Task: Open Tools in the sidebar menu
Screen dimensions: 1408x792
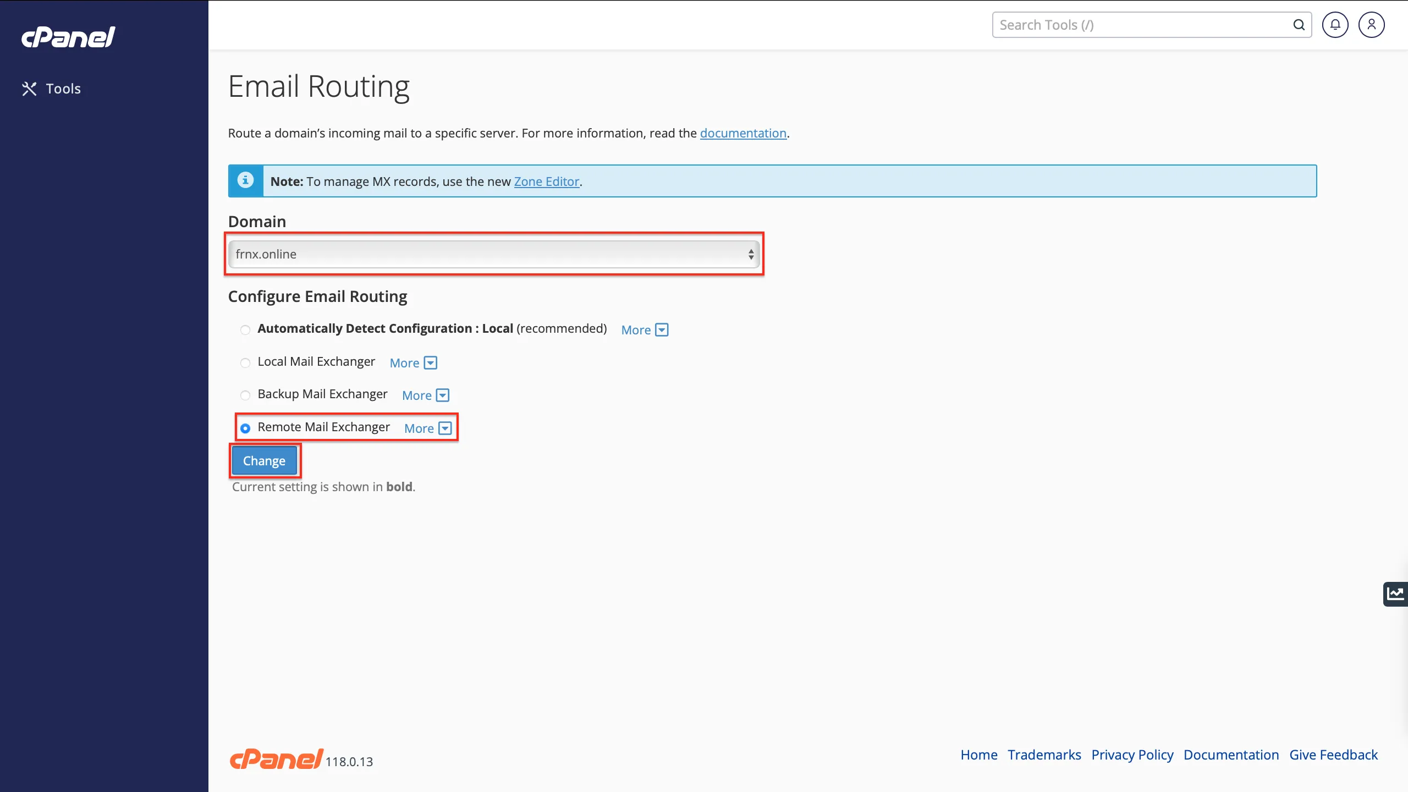Action: [x=63, y=89]
